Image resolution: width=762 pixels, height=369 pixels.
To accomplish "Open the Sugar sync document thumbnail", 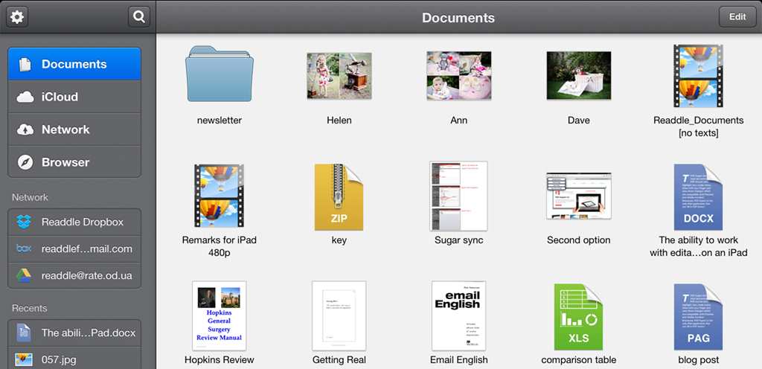I will tap(458, 196).
